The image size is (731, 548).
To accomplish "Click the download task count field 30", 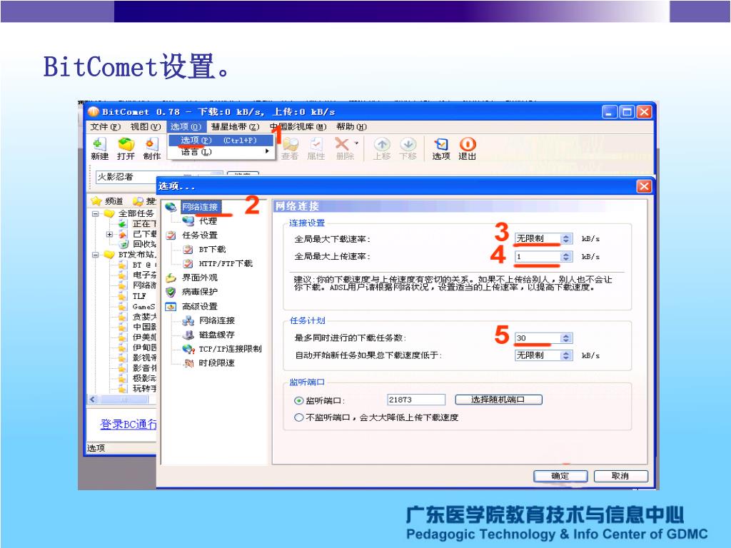I will tap(538, 338).
